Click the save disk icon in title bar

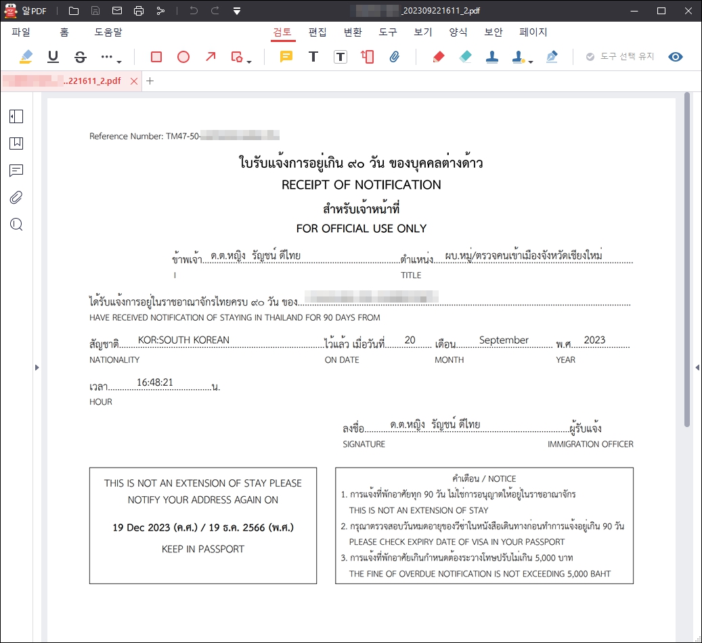point(95,11)
